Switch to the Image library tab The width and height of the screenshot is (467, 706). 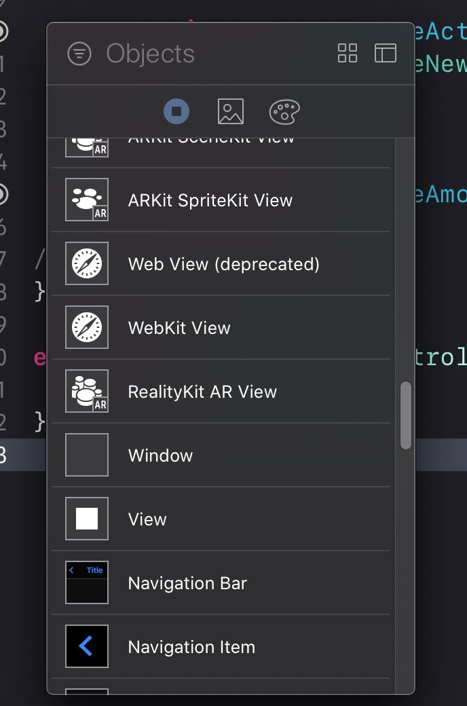[x=231, y=111]
